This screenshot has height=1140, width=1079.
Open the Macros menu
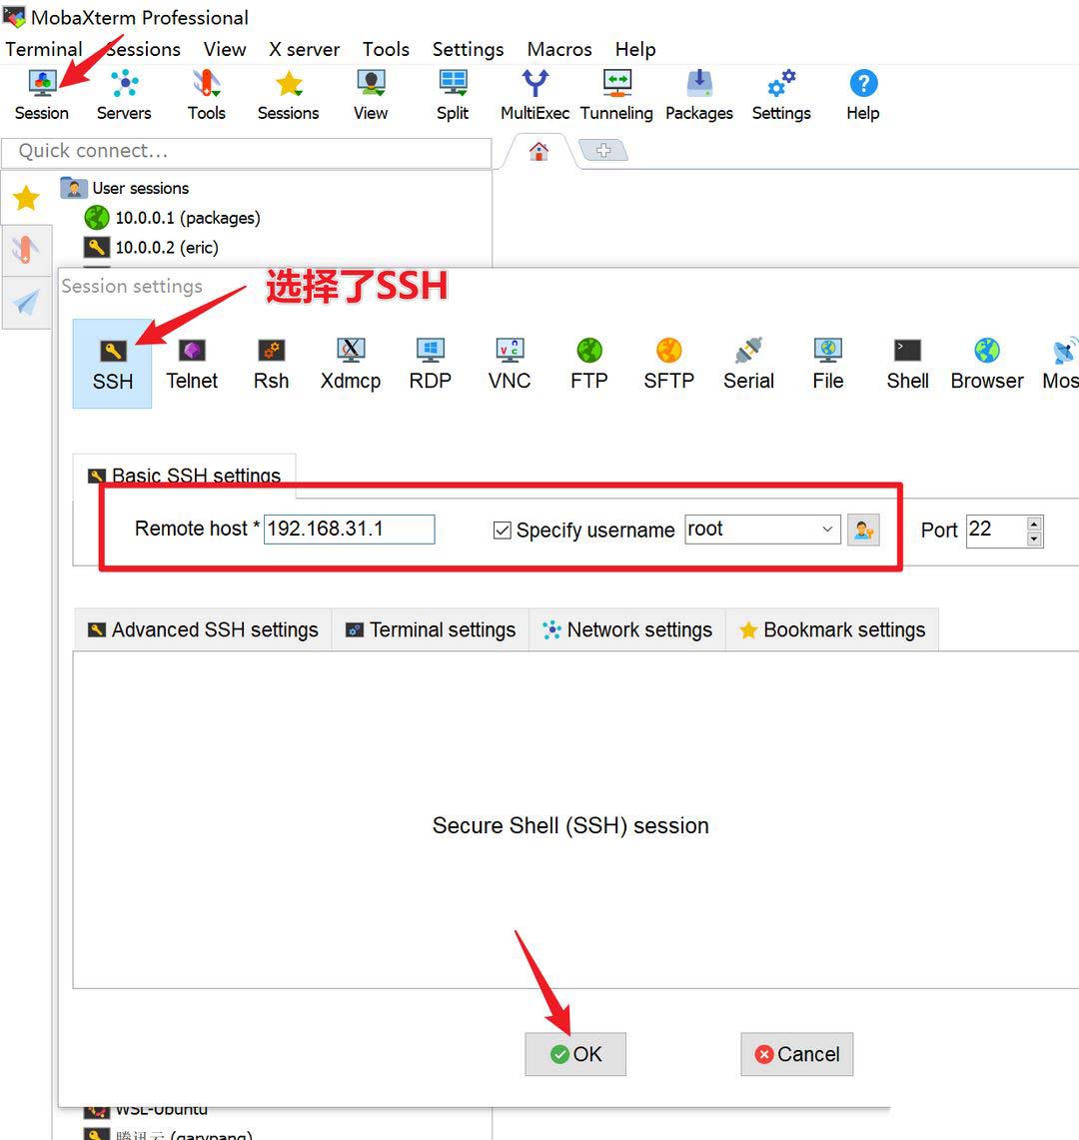pos(559,49)
